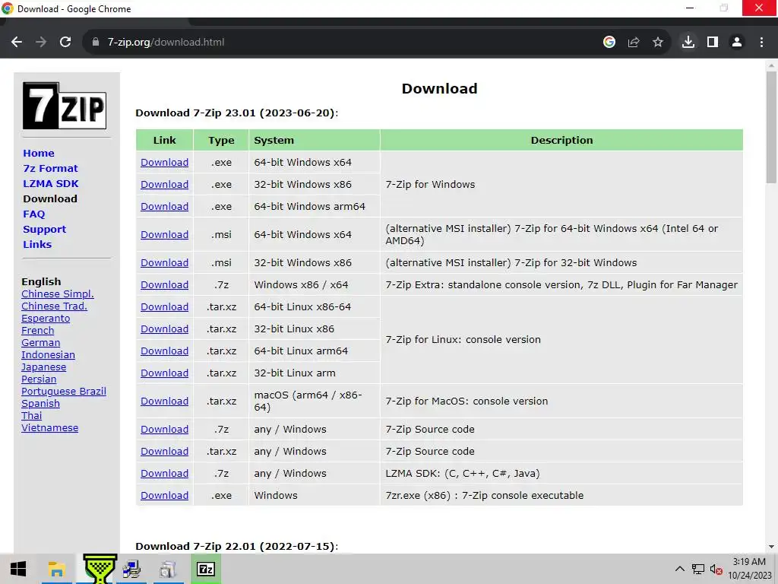Screen dimensions: 778x584
Task: Switch language to Esperanto
Action: click(46, 319)
